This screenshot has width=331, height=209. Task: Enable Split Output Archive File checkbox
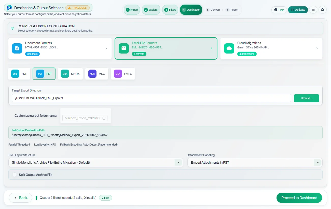click(x=15, y=175)
